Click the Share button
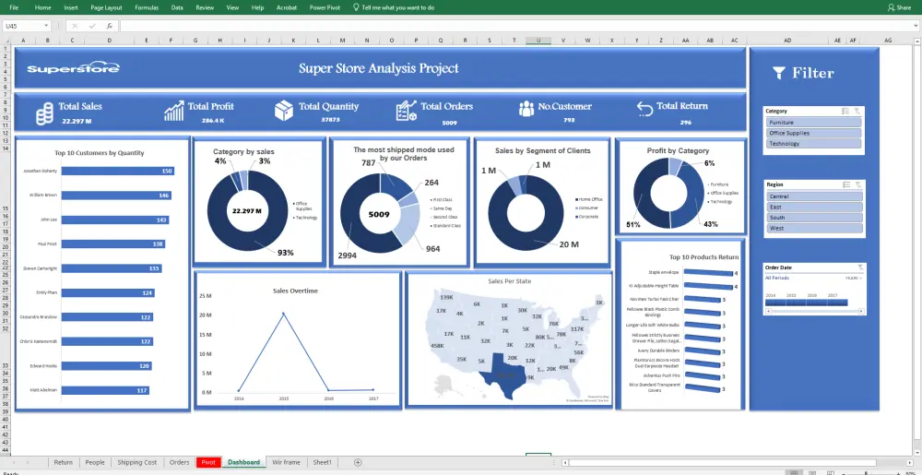The image size is (922, 475). 899,7
